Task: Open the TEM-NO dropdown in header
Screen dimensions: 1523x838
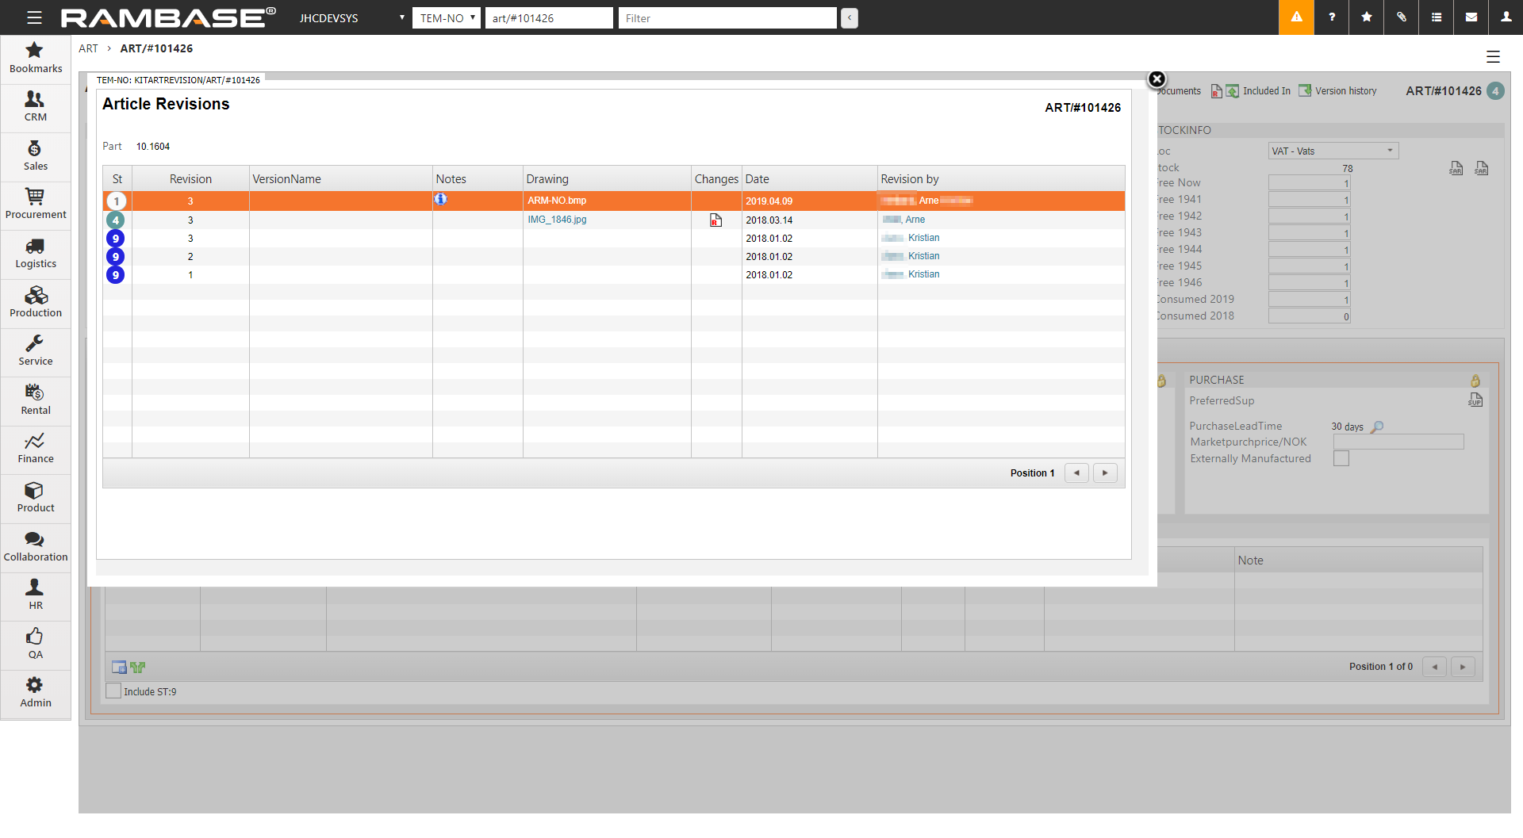Action: point(447,18)
